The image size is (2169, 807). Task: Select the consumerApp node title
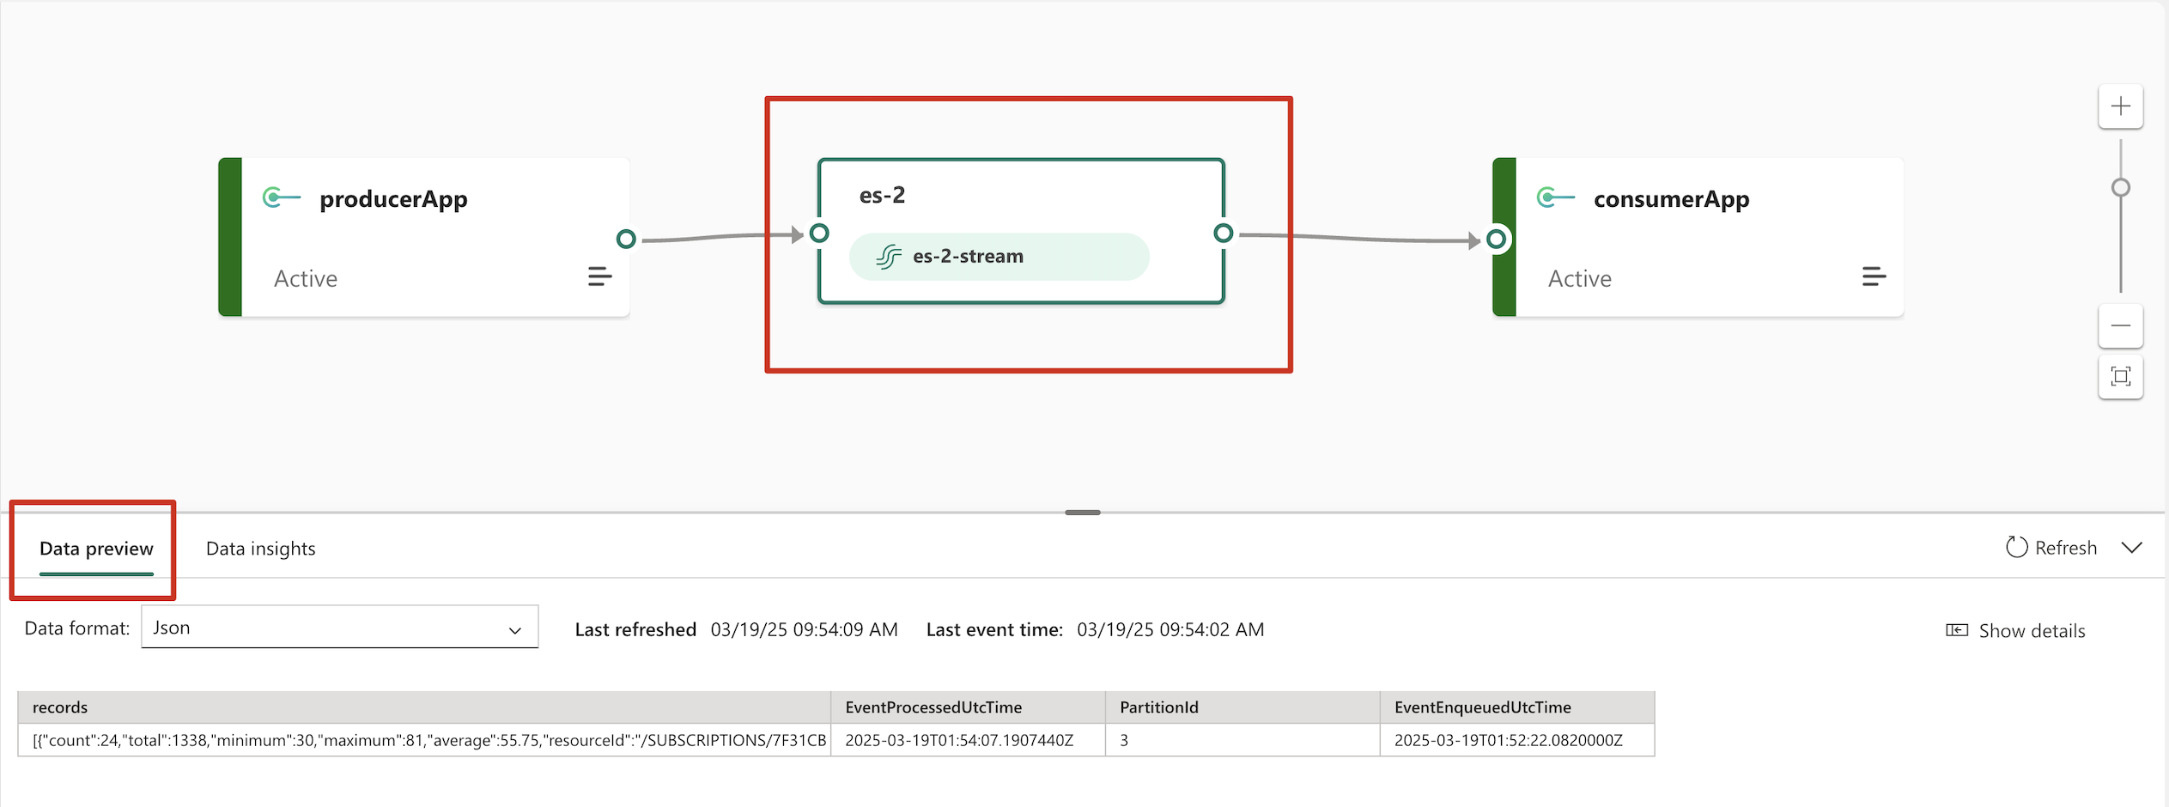click(x=1671, y=199)
